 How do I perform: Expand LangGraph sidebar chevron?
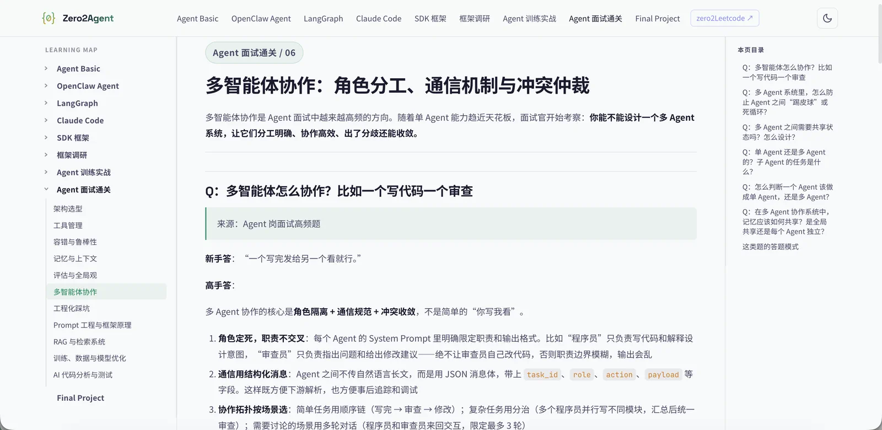pyautogui.click(x=46, y=103)
